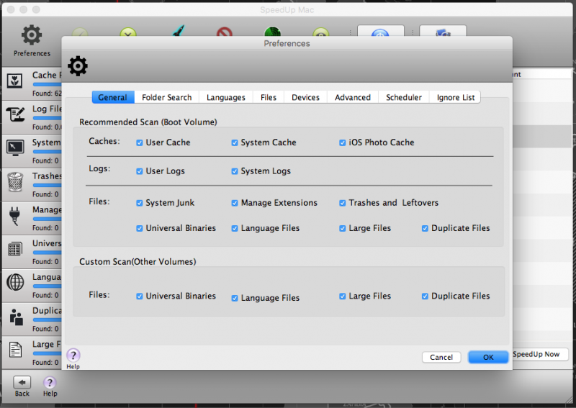Select the Log Files sidebar icon
The width and height of the screenshot is (576, 408).
point(15,114)
